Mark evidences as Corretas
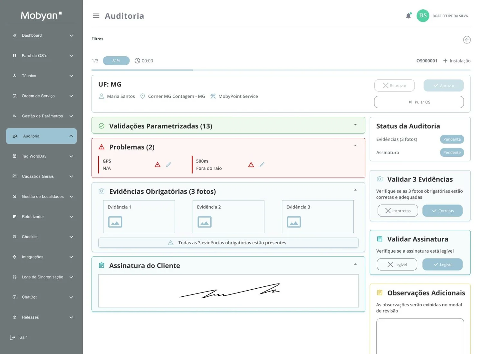 point(443,211)
